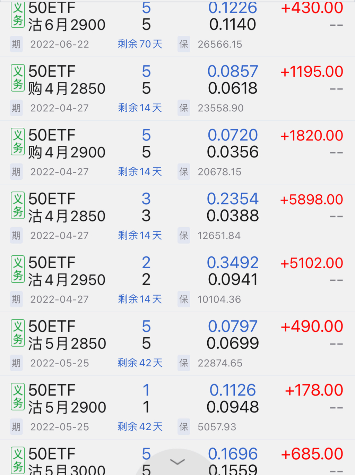Click the 义务 badge beside 购4月2850
This screenshot has height=475, width=355.
click(x=18, y=78)
